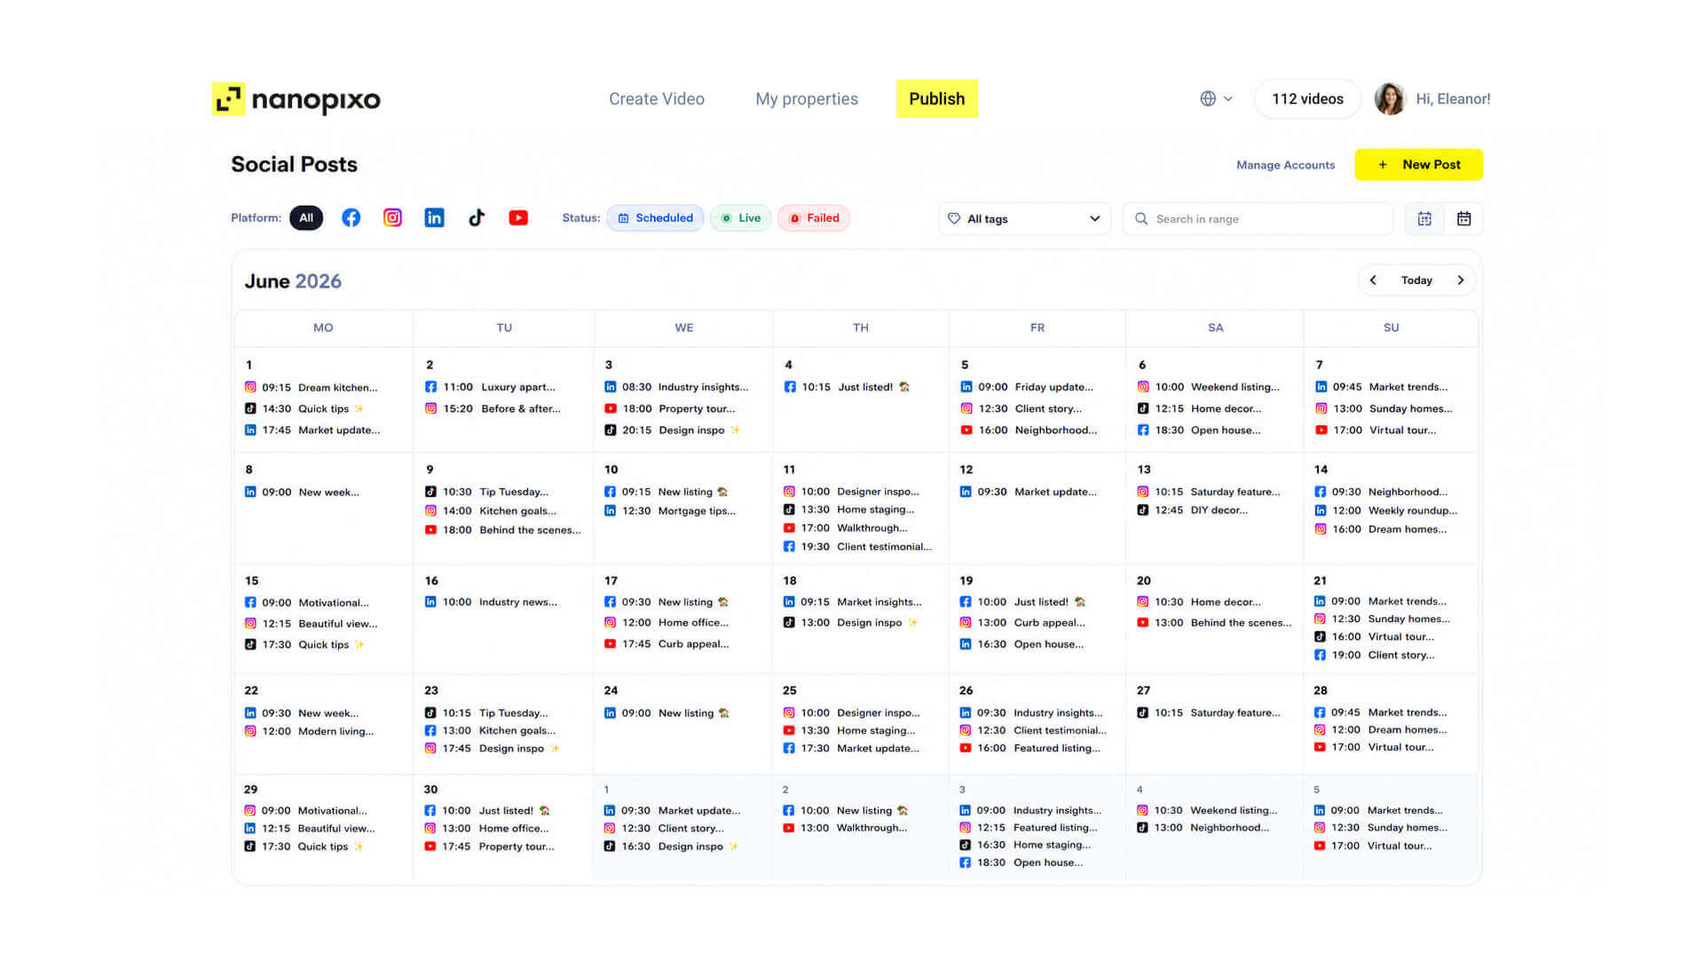Toggle the Failed status filter
This screenshot has width=1704, height=960.
click(x=814, y=218)
